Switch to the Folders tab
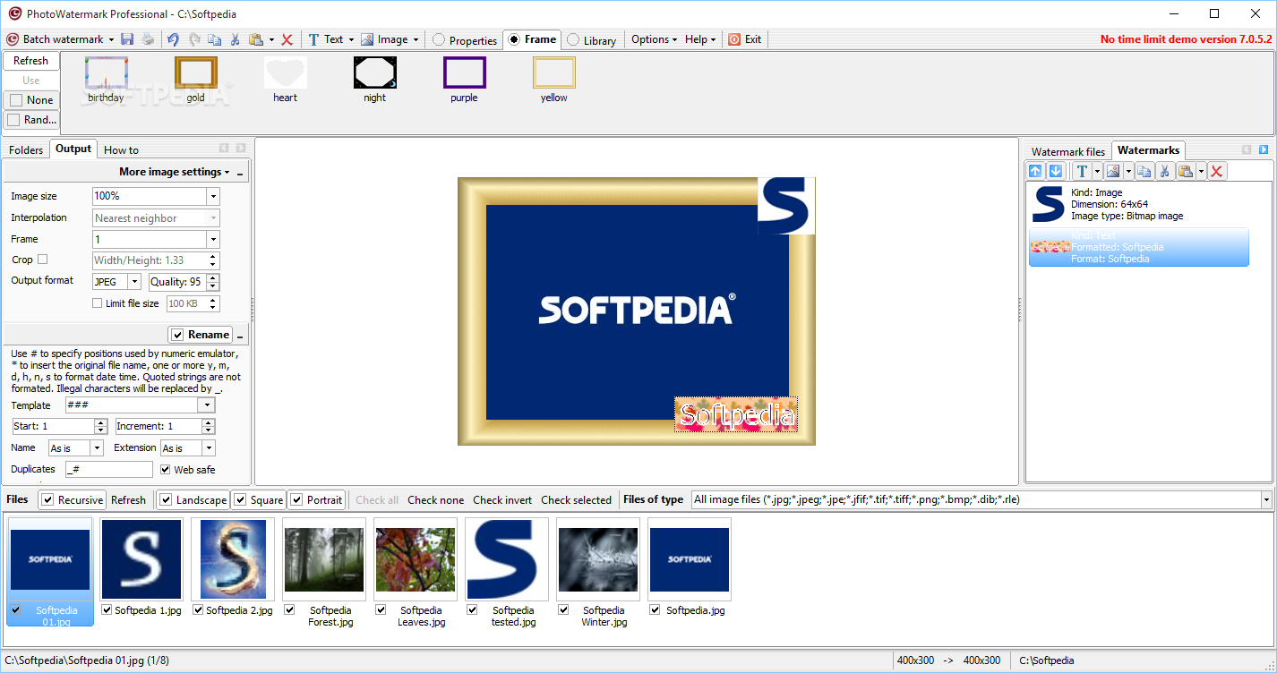 pyautogui.click(x=26, y=150)
